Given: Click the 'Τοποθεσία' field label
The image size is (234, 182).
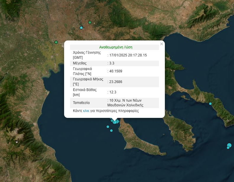Looking at the screenshot, I should tap(81, 103).
